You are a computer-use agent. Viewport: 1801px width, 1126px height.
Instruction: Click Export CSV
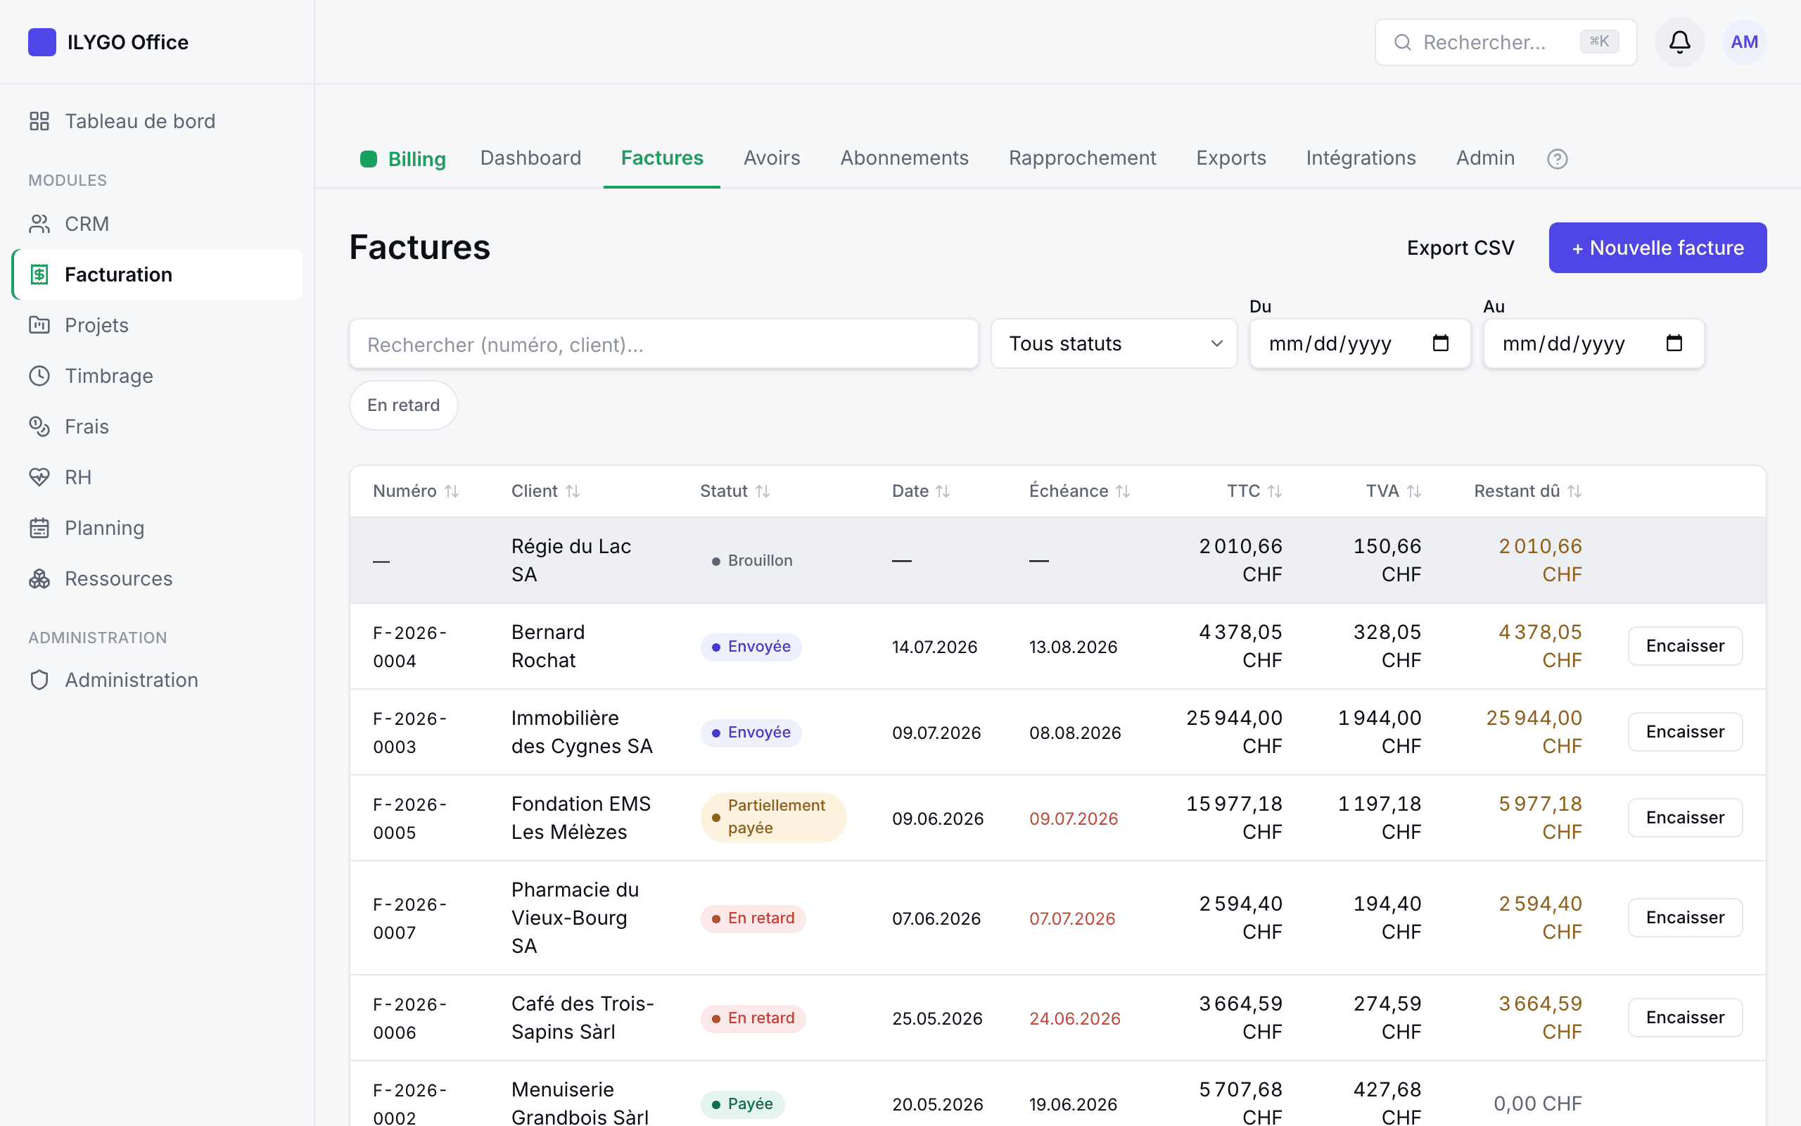pos(1460,248)
